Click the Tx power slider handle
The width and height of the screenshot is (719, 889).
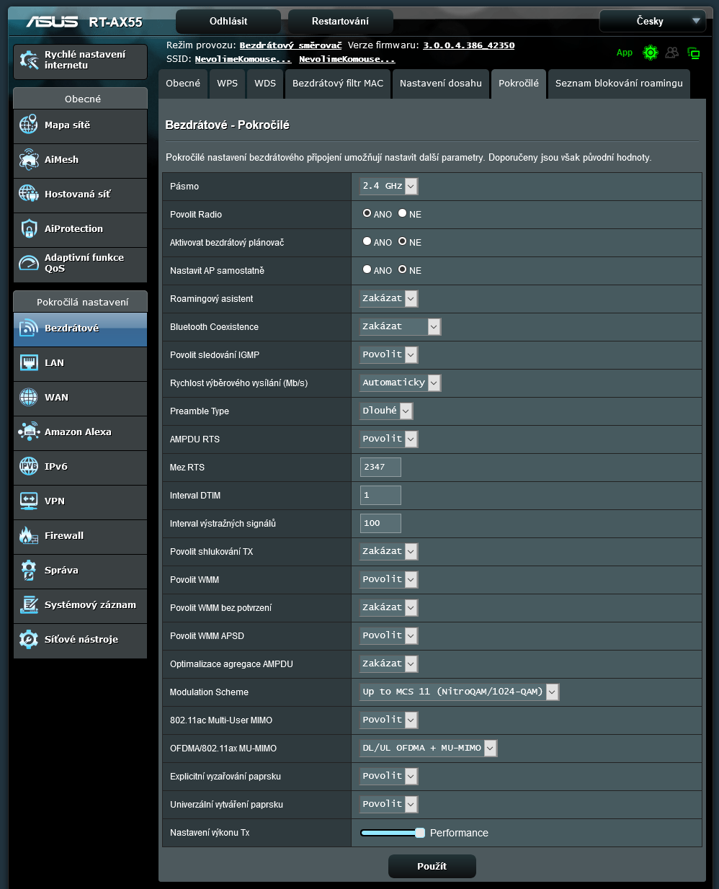(420, 833)
